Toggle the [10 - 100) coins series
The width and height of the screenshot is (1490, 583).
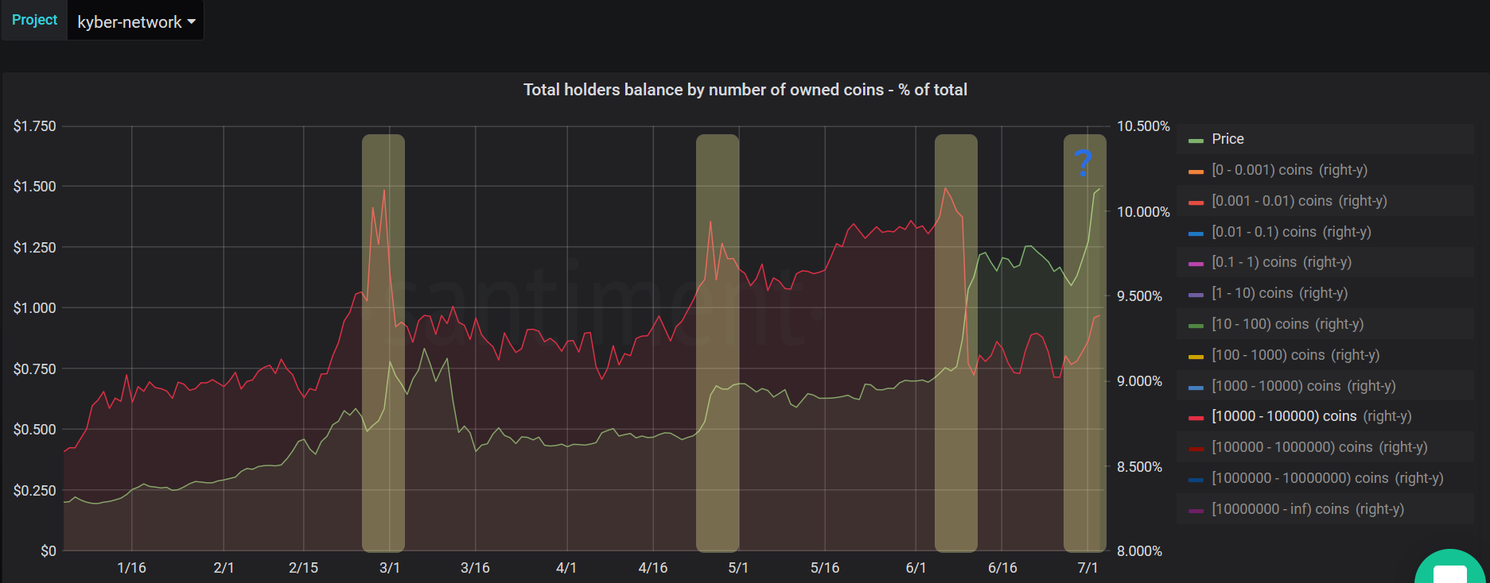pos(1287,324)
